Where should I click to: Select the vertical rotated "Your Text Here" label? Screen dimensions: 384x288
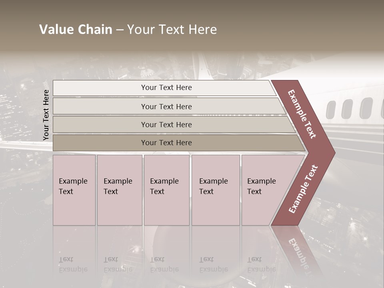coord(46,115)
